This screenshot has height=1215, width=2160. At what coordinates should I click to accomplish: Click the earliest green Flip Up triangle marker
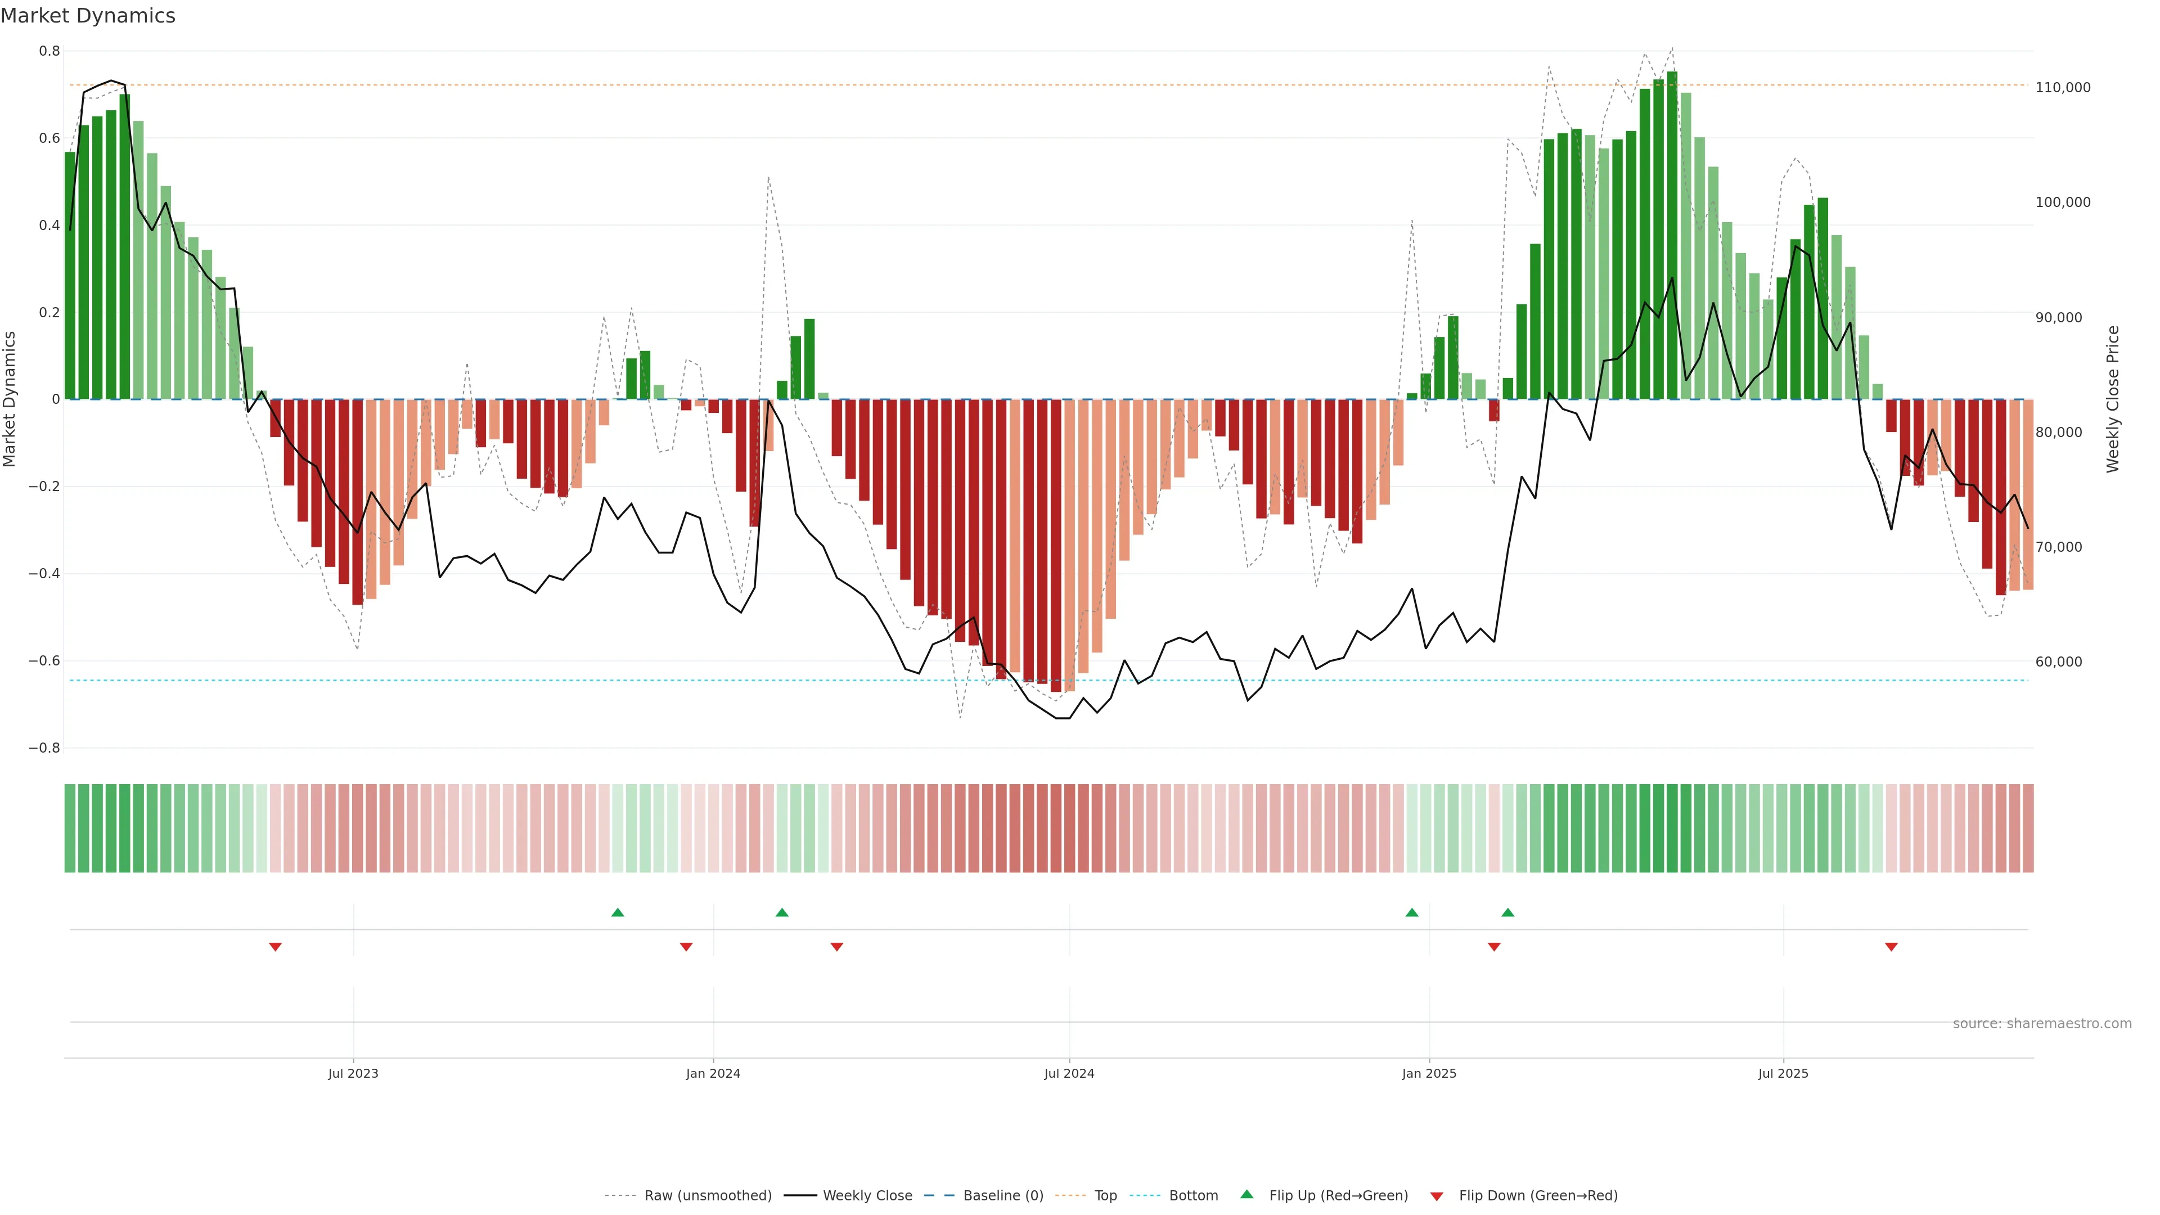618,912
